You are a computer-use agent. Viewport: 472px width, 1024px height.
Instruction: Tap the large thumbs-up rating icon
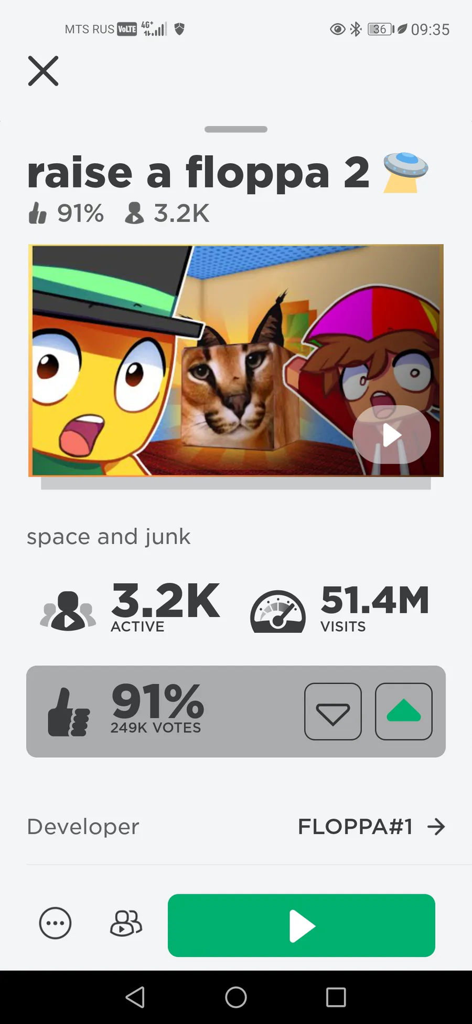pos(69,713)
